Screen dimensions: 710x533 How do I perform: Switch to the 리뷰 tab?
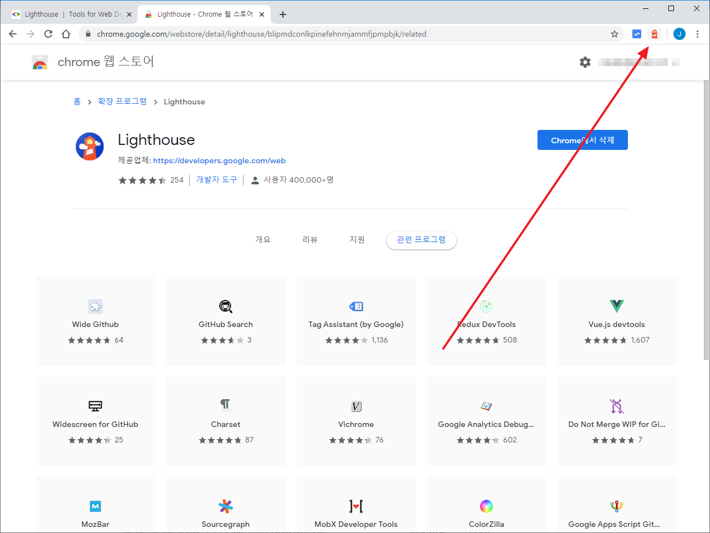tap(310, 239)
